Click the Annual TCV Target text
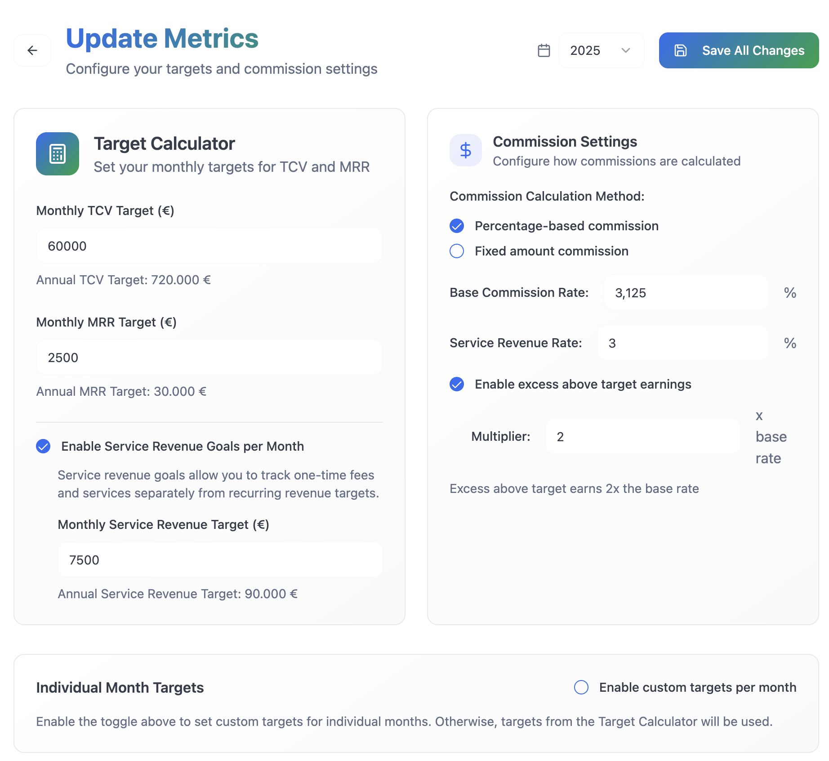The height and width of the screenshot is (761, 829). click(123, 279)
